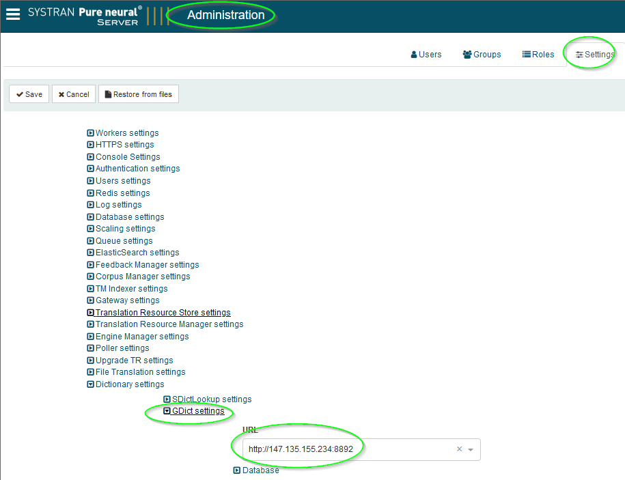The image size is (625, 480).
Task: Clear the GDict URL value
Action: tap(459, 449)
